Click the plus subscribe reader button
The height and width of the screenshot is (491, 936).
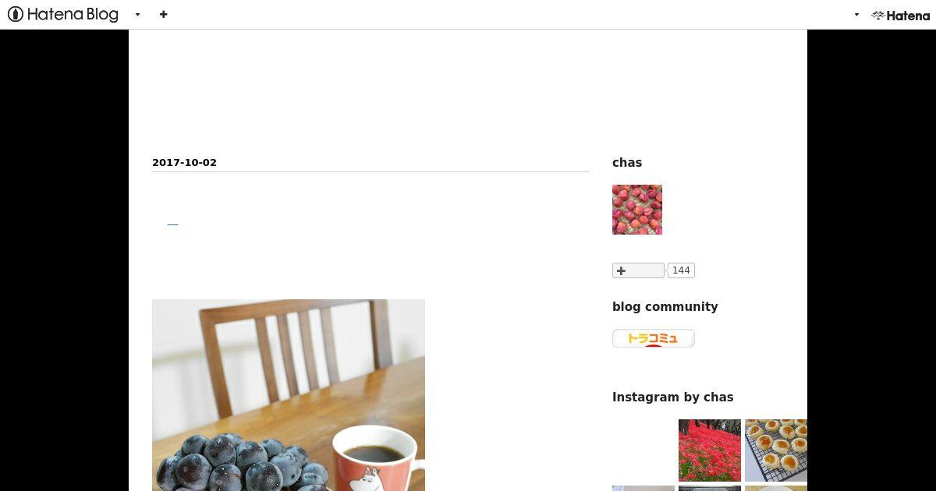[638, 270]
